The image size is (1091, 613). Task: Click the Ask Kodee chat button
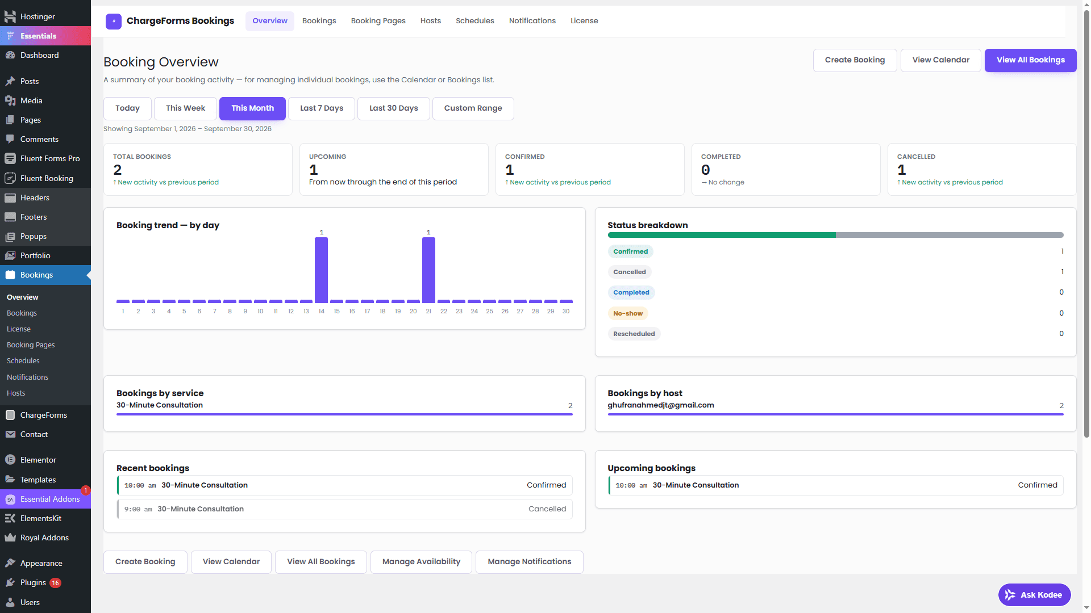(x=1035, y=595)
